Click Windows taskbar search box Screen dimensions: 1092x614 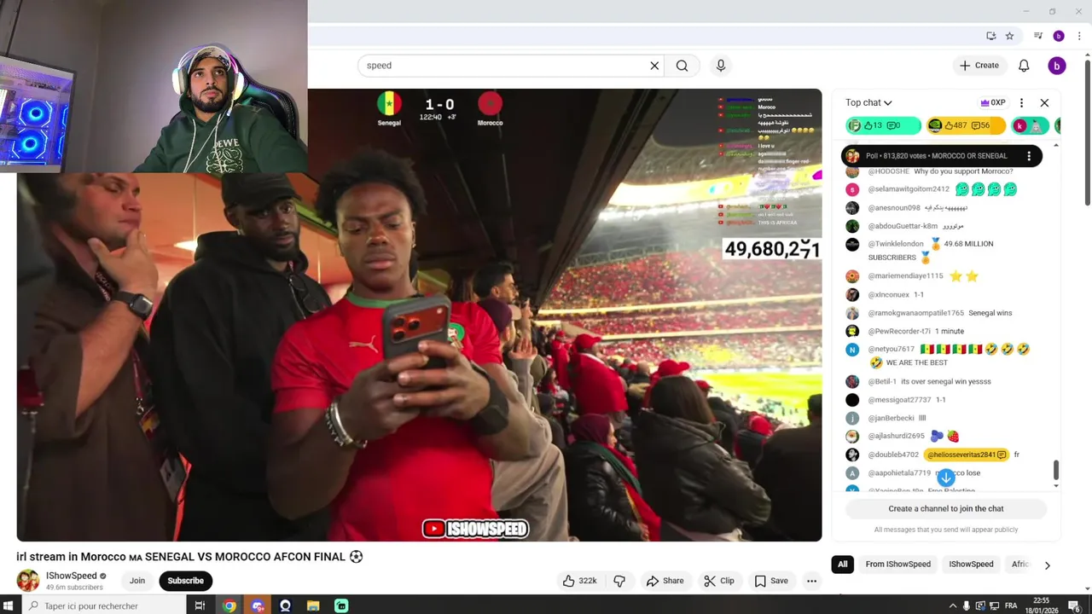(102, 605)
